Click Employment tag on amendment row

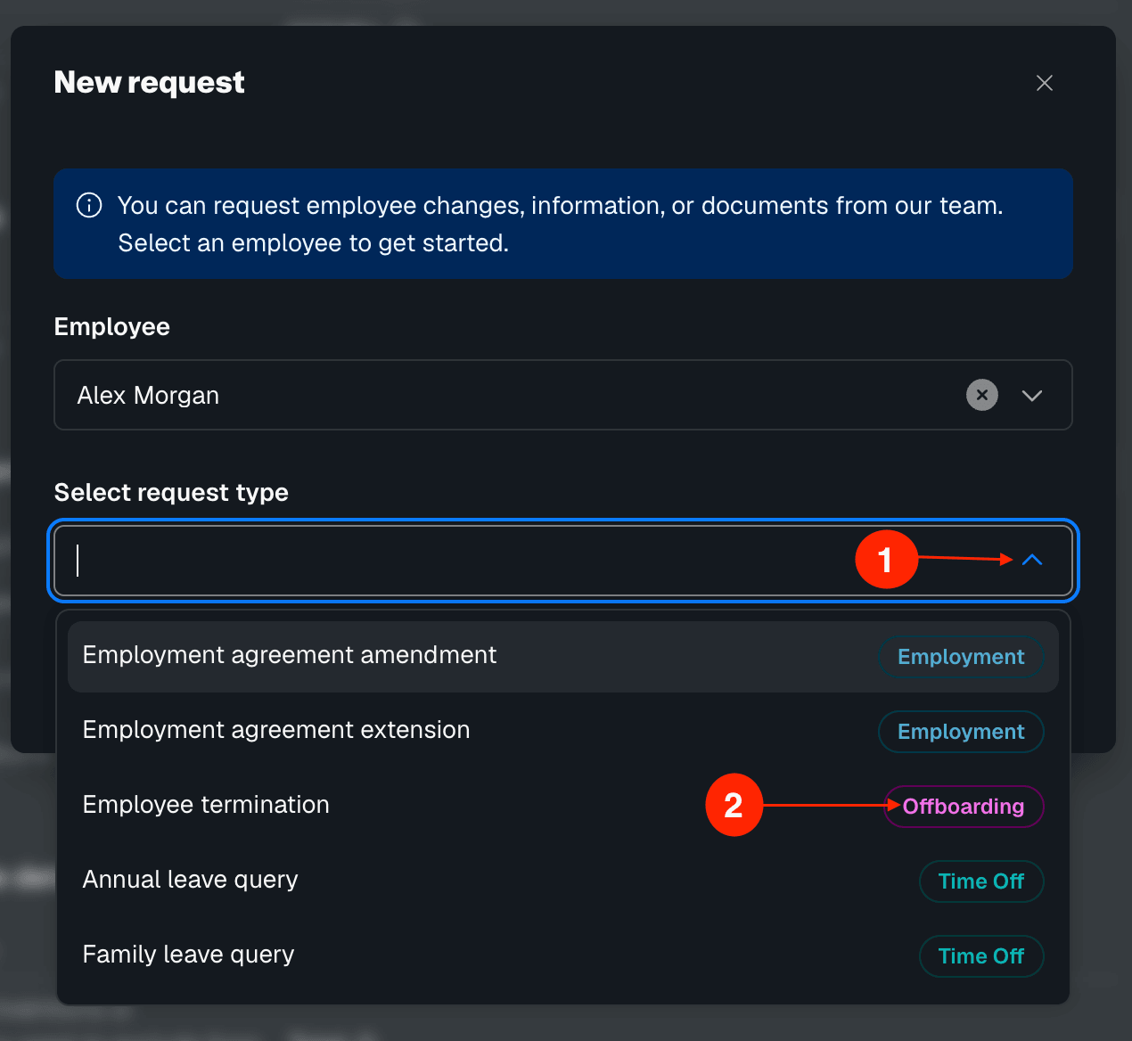[961, 657]
